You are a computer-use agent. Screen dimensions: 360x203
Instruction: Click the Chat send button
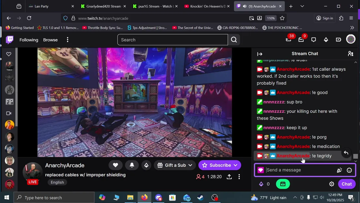[346, 184]
